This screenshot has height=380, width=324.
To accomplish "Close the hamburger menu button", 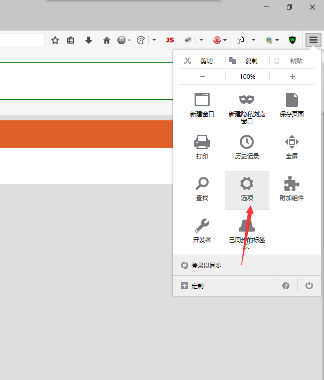I will [x=313, y=40].
